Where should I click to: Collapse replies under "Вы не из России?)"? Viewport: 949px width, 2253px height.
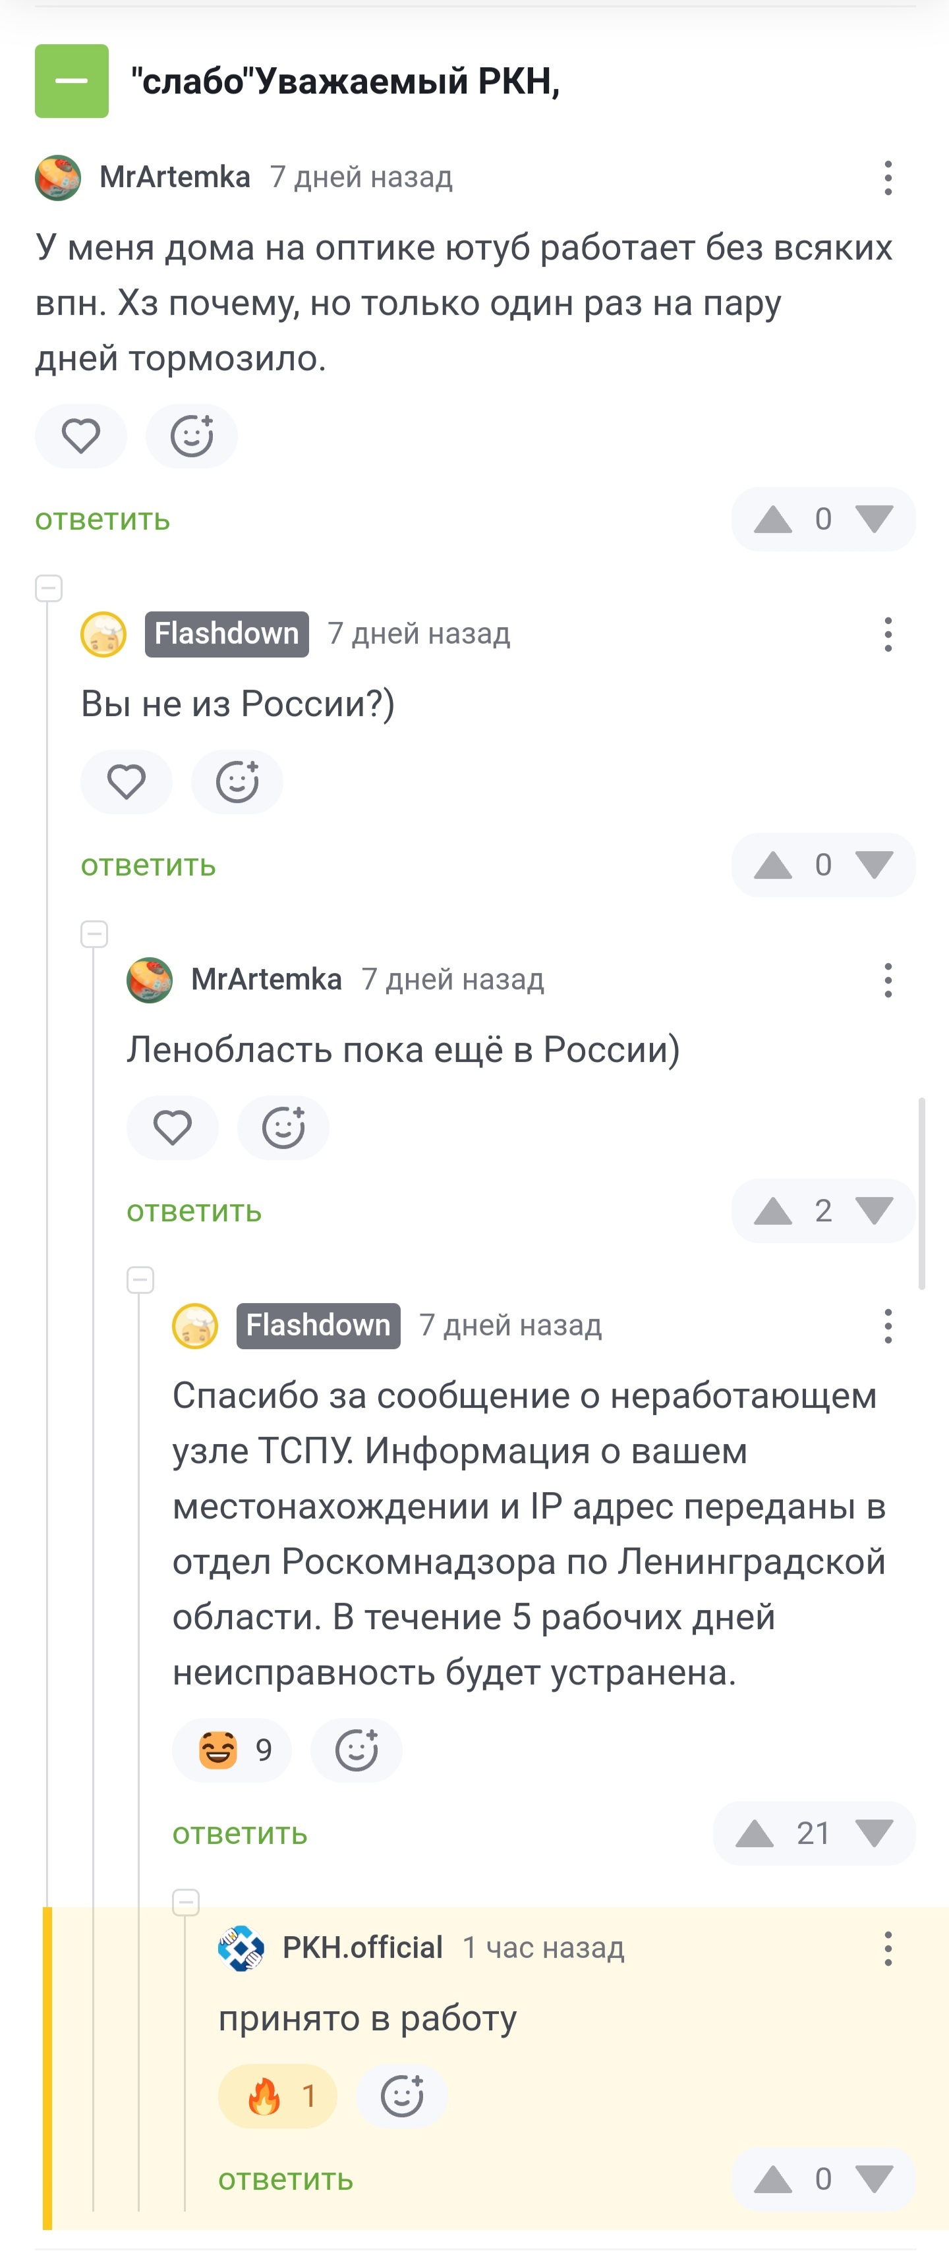tap(94, 934)
